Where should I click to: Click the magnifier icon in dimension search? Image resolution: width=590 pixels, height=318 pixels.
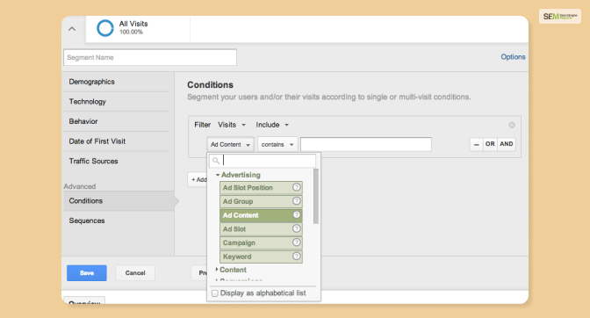(x=216, y=161)
